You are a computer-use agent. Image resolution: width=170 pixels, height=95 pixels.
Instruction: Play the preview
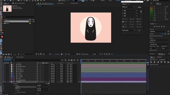159,26
